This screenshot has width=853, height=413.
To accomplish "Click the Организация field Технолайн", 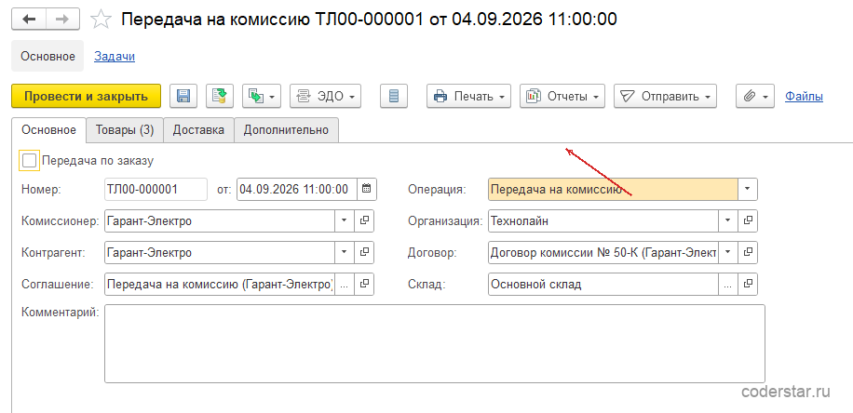I will click(x=603, y=220).
